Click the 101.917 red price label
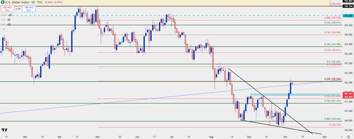 (348, 94)
